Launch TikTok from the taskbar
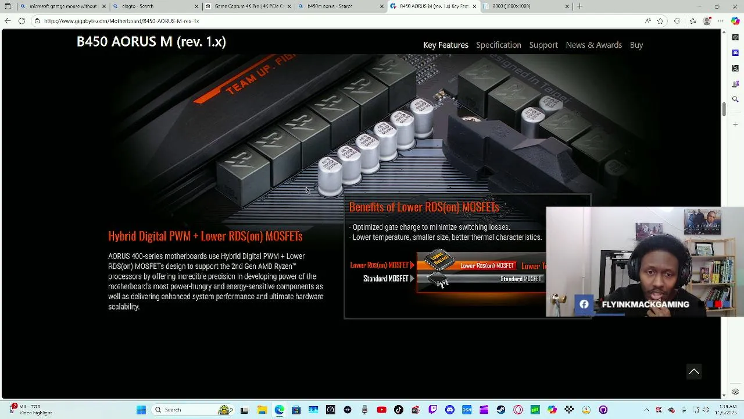Viewport: 744px width, 419px height. pos(399,410)
